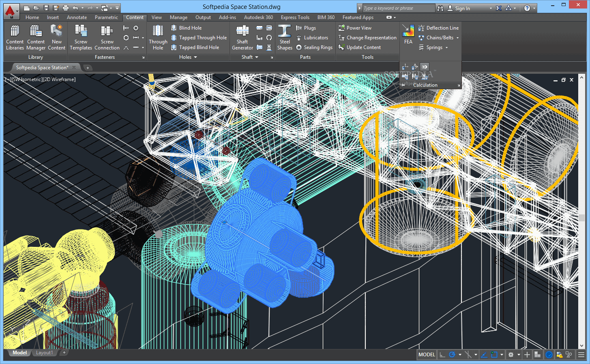Screen dimensions: 590x364
Task: Click Sign In link
Action: (x=462, y=9)
